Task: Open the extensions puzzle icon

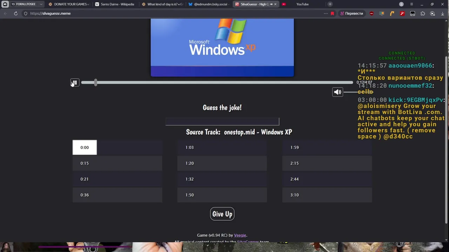Action: pyautogui.click(x=423, y=13)
